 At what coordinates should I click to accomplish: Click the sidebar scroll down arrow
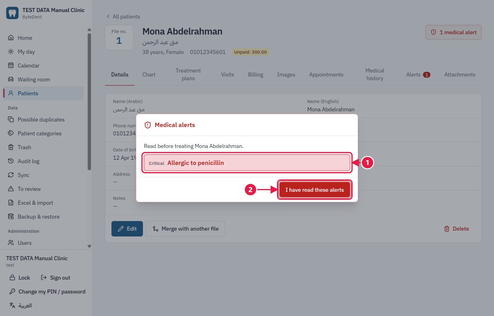89,246
